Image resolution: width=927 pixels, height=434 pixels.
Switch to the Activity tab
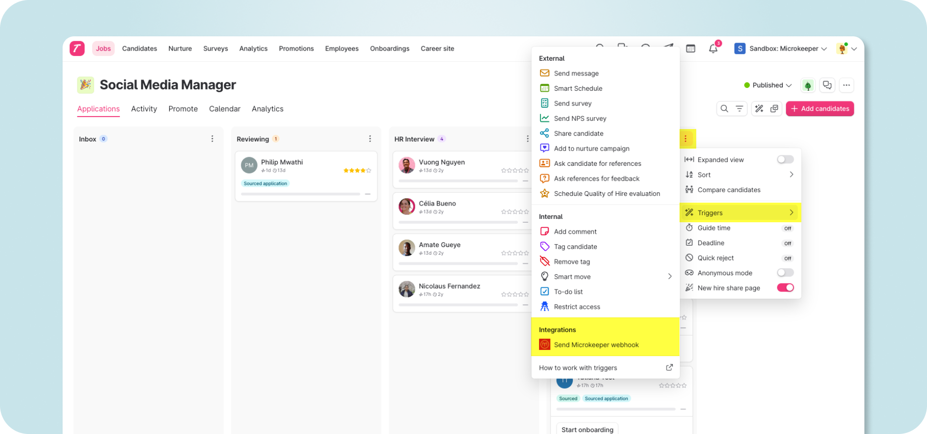[x=144, y=108]
